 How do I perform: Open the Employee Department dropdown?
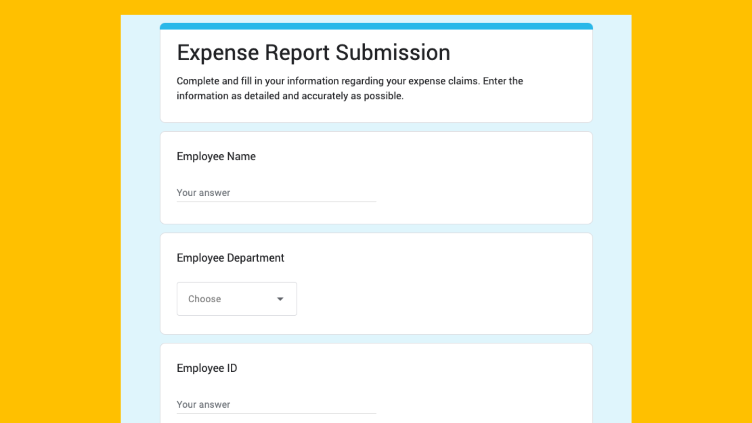237,298
